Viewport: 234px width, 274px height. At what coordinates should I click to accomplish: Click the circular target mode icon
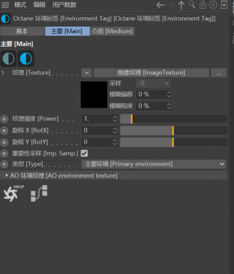coord(213,5)
